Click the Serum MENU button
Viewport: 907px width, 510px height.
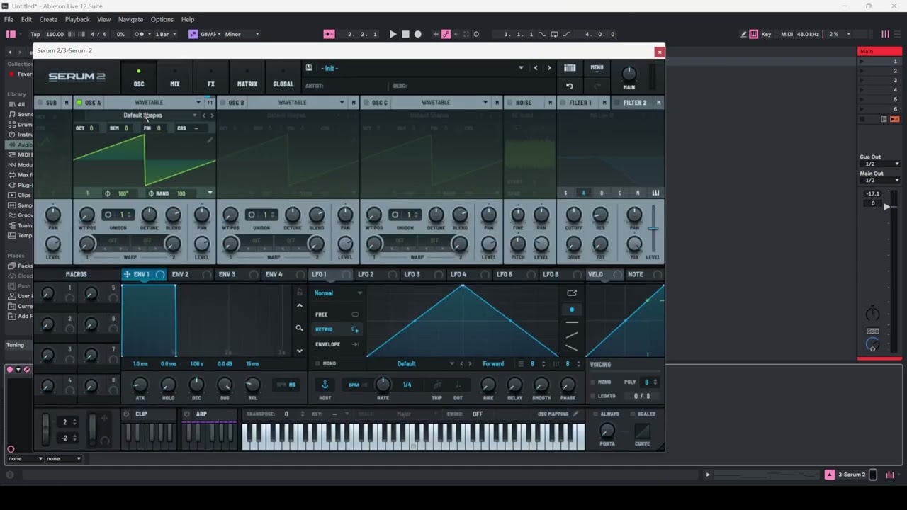pos(597,68)
